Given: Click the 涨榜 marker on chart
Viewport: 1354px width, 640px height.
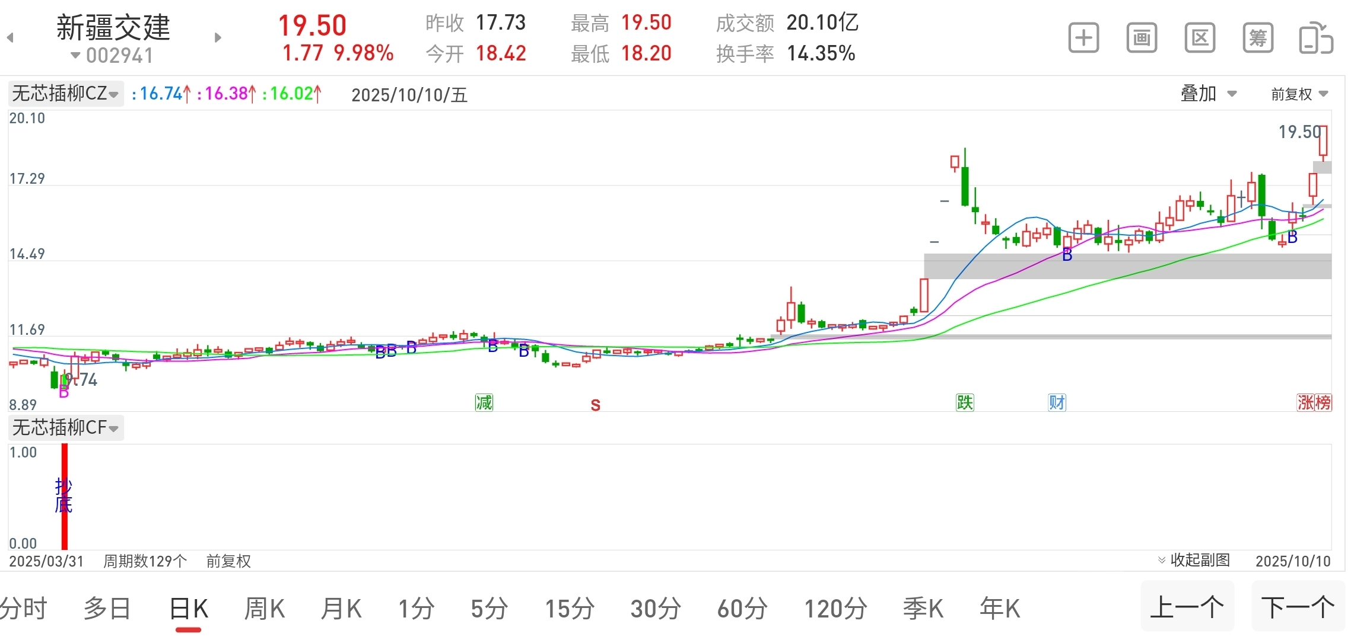Looking at the screenshot, I should [x=1314, y=403].
